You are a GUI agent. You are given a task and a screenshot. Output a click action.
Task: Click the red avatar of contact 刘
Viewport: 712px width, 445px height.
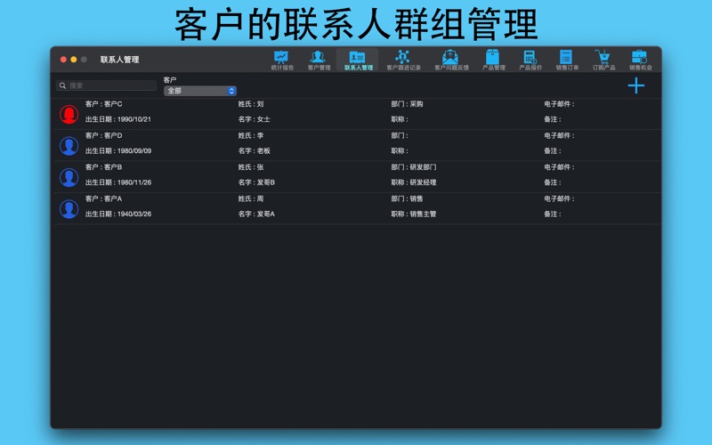click(x=69, y=114)
